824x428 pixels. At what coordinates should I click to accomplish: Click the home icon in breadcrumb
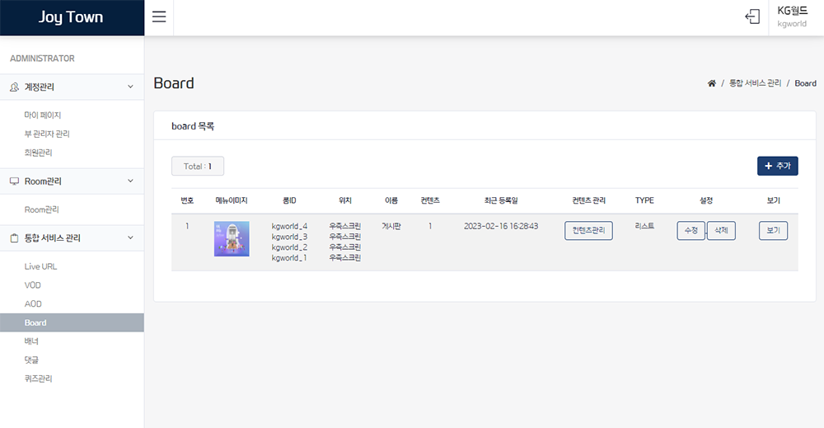[712, 83]
